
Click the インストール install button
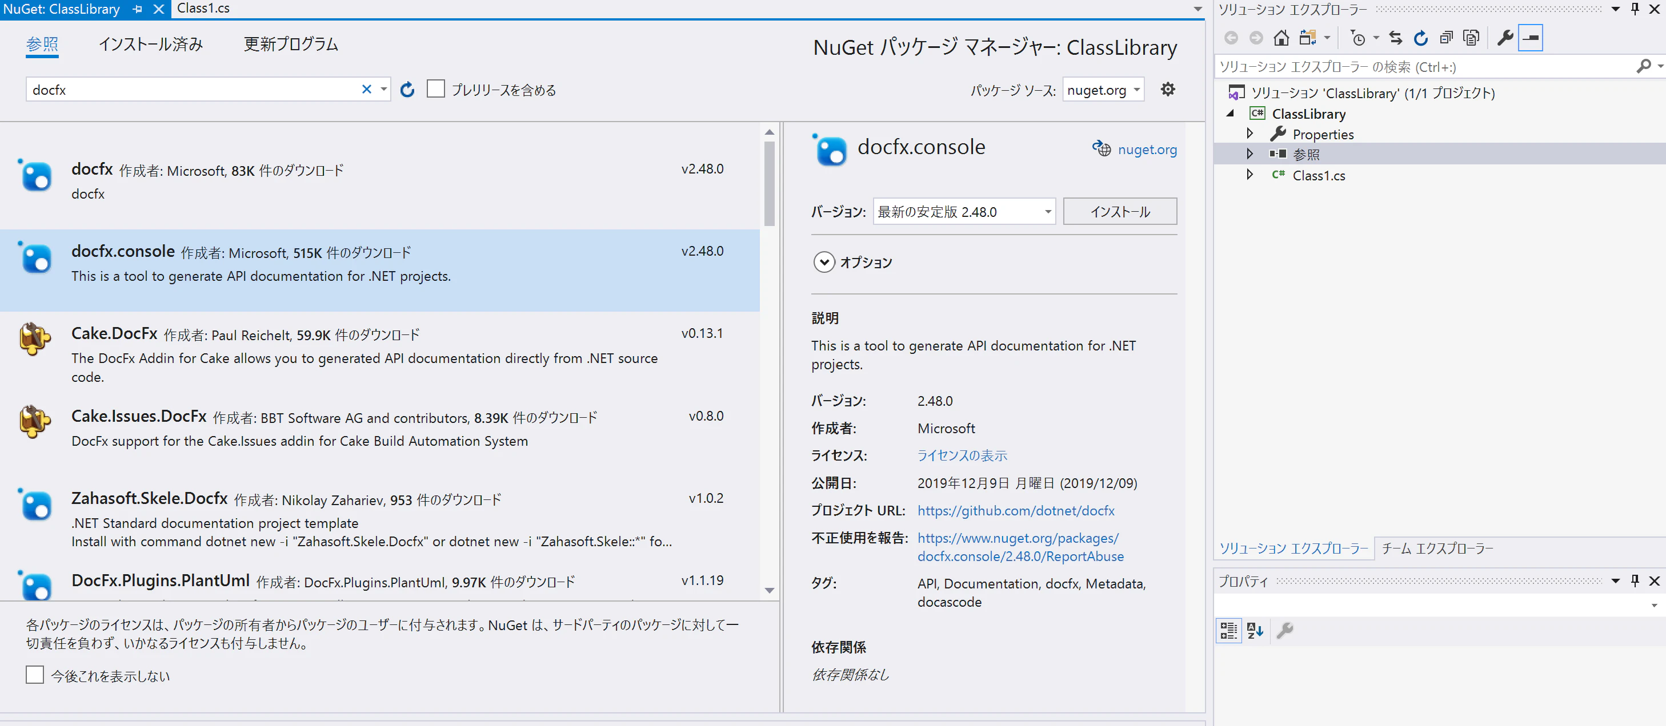[1119, 211]
